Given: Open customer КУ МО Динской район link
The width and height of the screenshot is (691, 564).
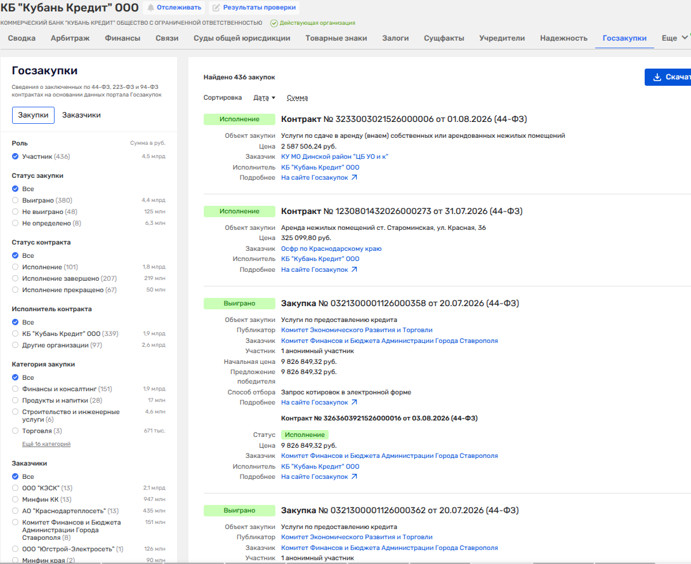Looking at the screenshot, I should [x=334, y=156].
